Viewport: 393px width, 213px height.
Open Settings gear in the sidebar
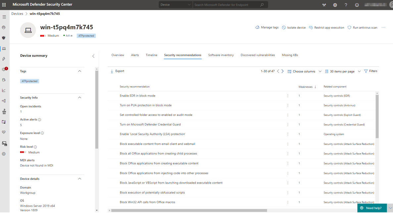click(x=4, y=154)
